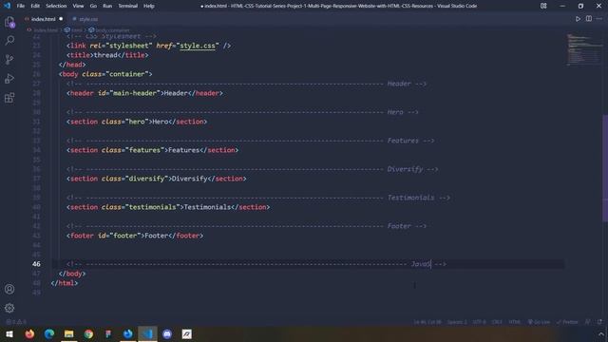The height and width of the screenshot is (342, 608).
Task: Click body.container in the breadcrumb
Action: pos(112,29)
